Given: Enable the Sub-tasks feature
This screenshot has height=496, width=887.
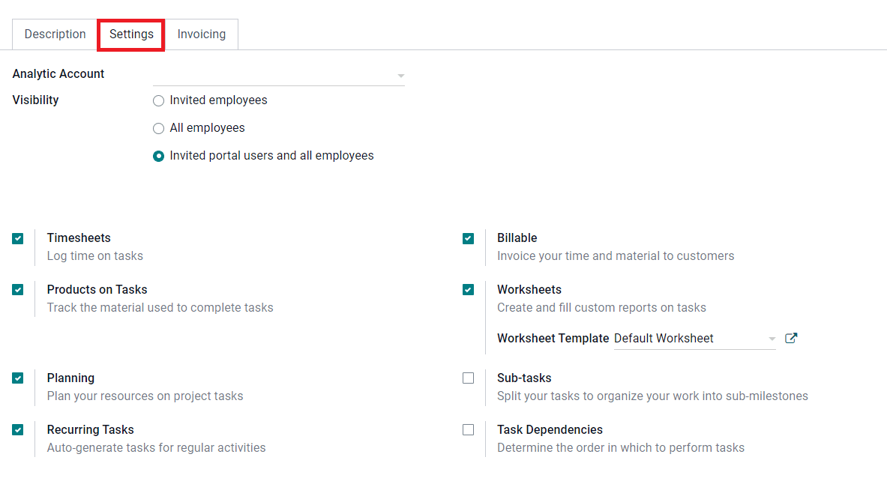Looking at the screenshot, I should coord(468,378).
